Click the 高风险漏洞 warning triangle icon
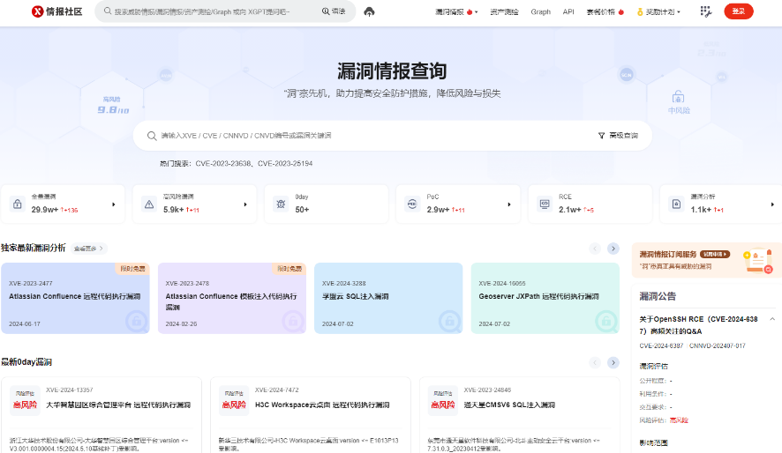Viewport: 782px width, 453px height. tap(148, 204)
